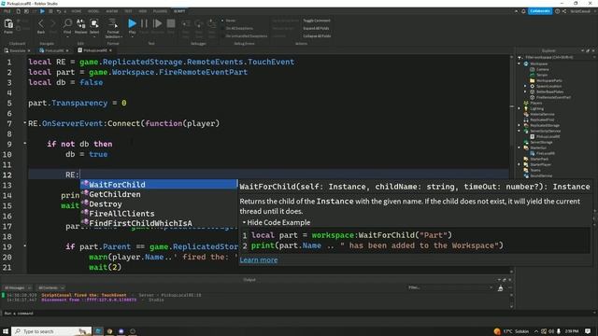Image resolution: width=598 pixels, height=336 pixels.
Task: Select the Never debug errors option
Action: coord(229,21)
